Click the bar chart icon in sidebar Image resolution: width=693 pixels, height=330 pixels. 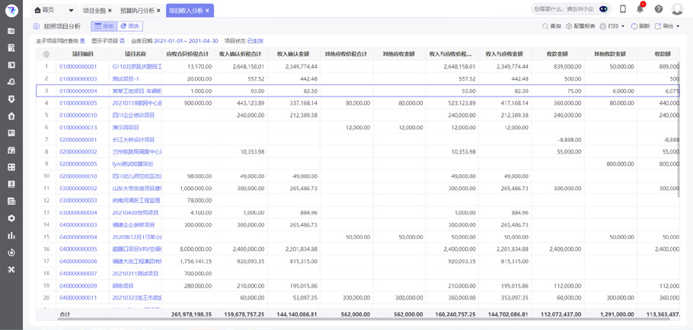point(11,236)
